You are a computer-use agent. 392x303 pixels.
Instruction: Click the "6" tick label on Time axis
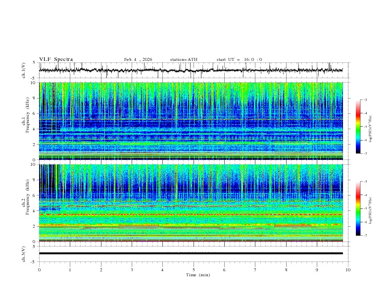pyautogui.click(x=224, y=270)
